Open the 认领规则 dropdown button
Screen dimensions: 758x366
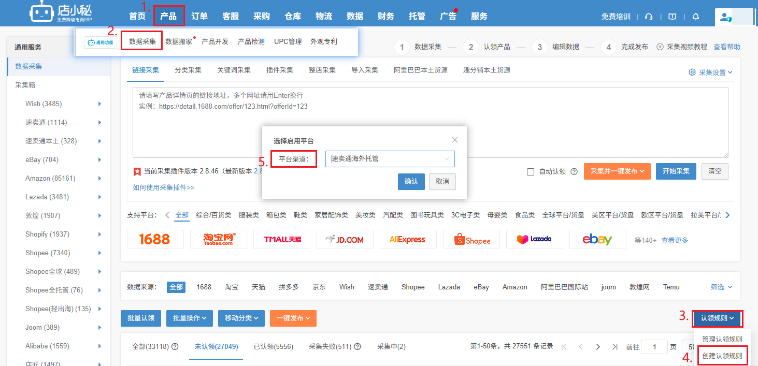point(718,318)
